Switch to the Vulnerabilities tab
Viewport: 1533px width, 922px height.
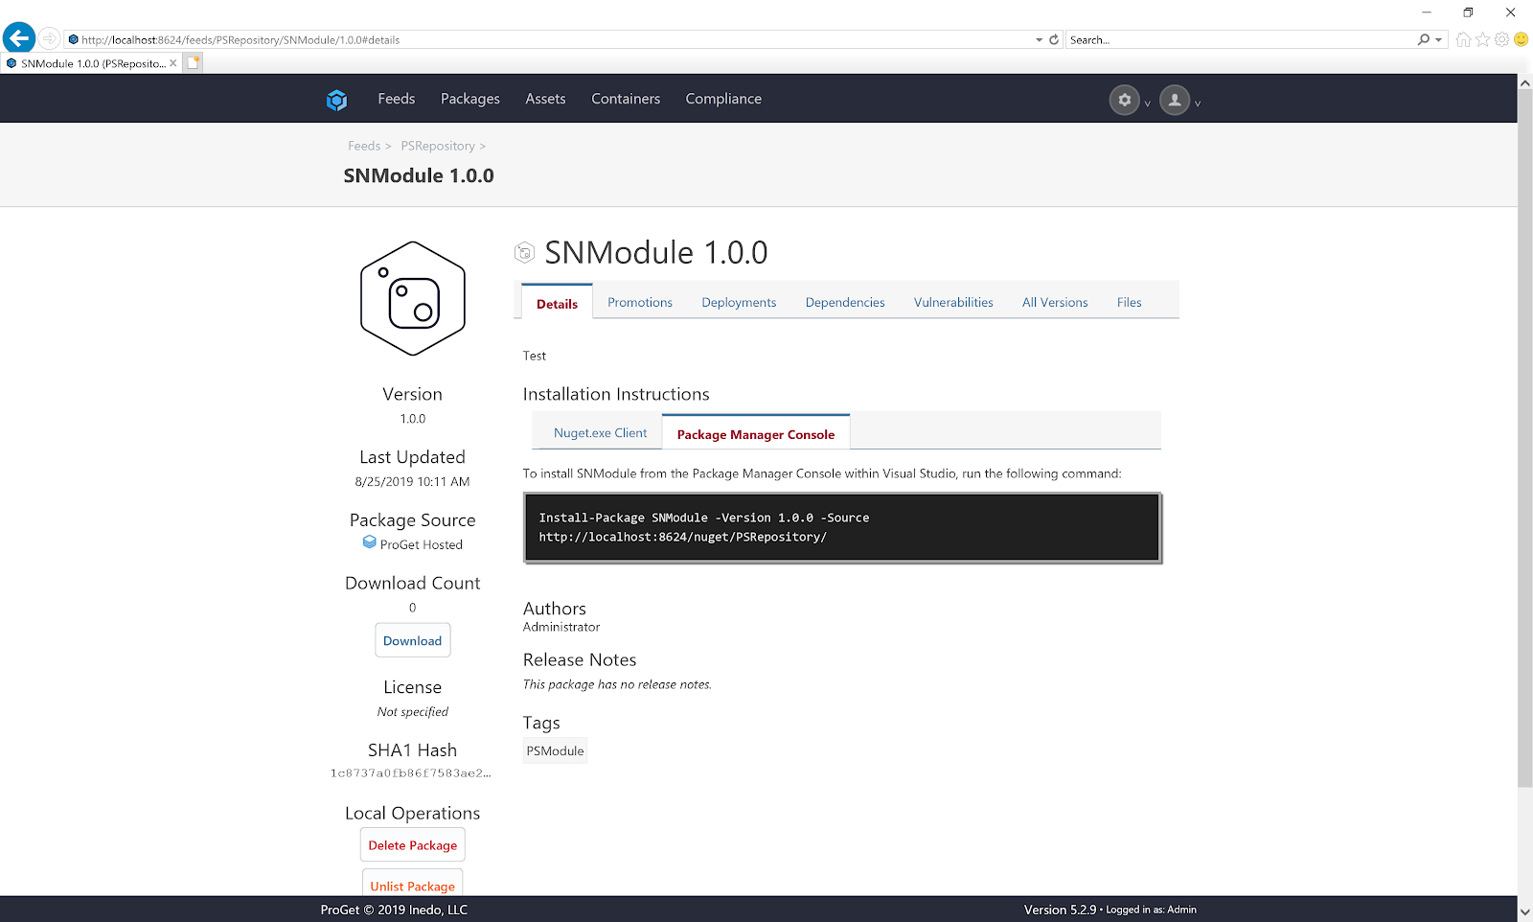(953, 302)
